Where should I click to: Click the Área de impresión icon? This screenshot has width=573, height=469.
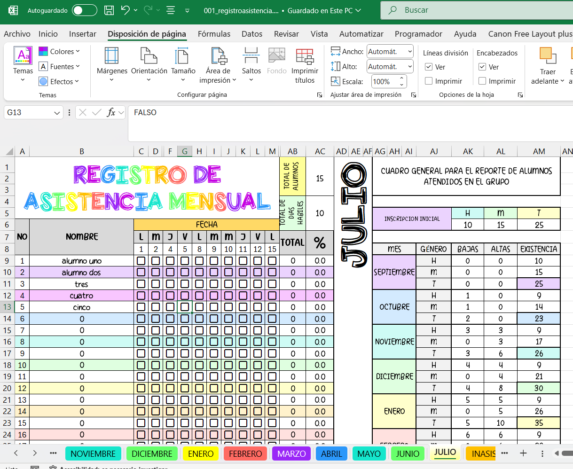click(x=218, y=56)
